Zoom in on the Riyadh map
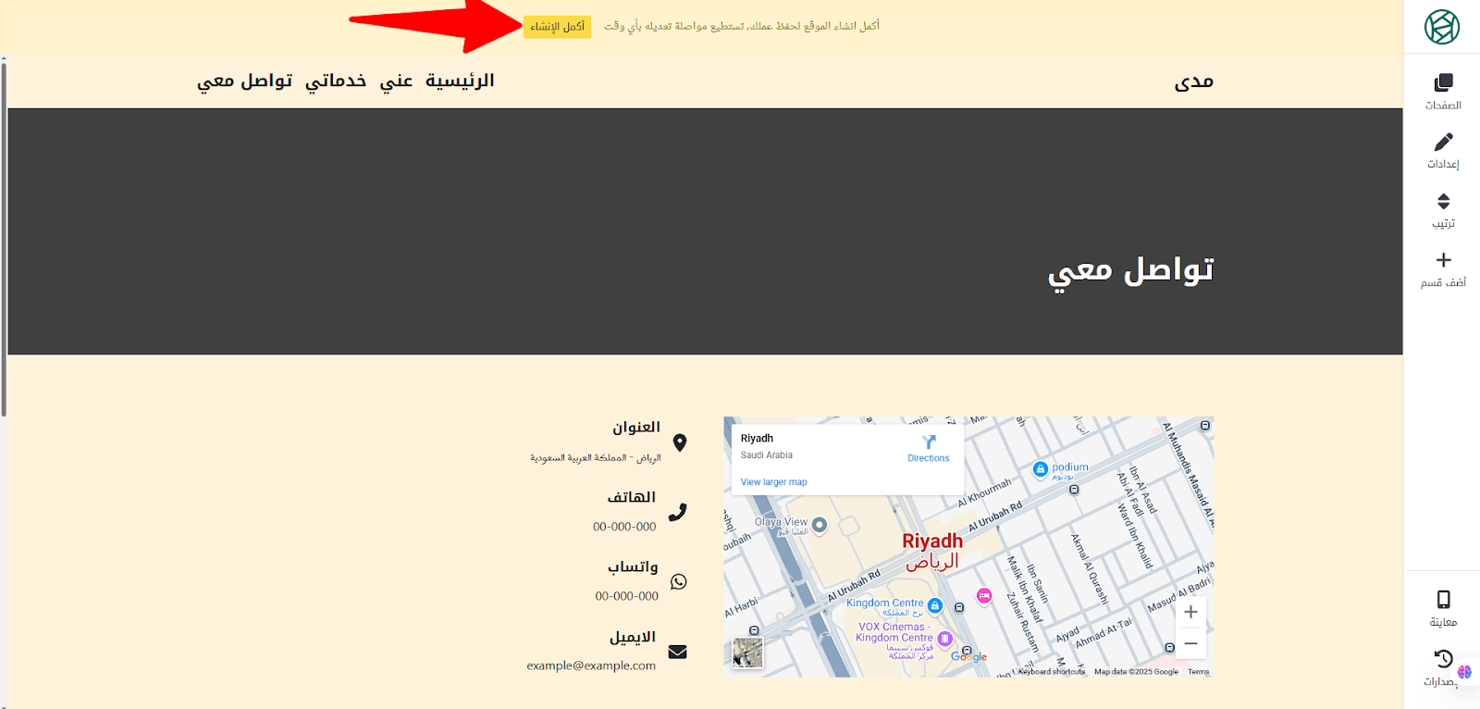Image resolution: width=1480 pixels, height=709 pixels. 1190,612
